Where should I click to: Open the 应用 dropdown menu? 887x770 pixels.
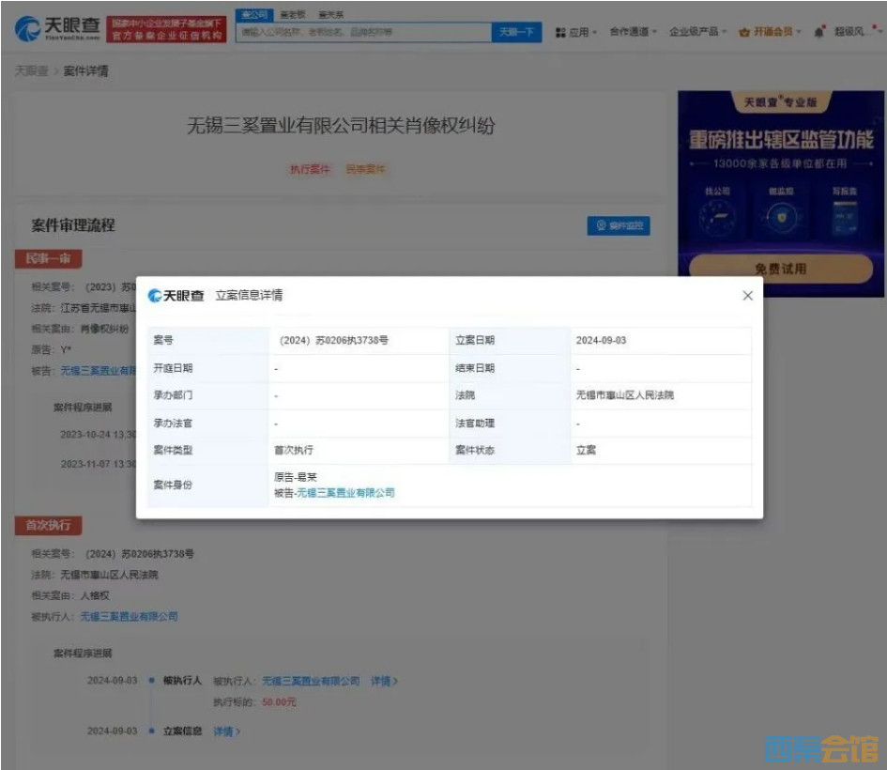(x=576, y=32)
